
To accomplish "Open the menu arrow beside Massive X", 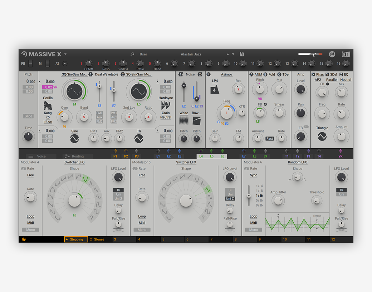I will tap(65, 54).
